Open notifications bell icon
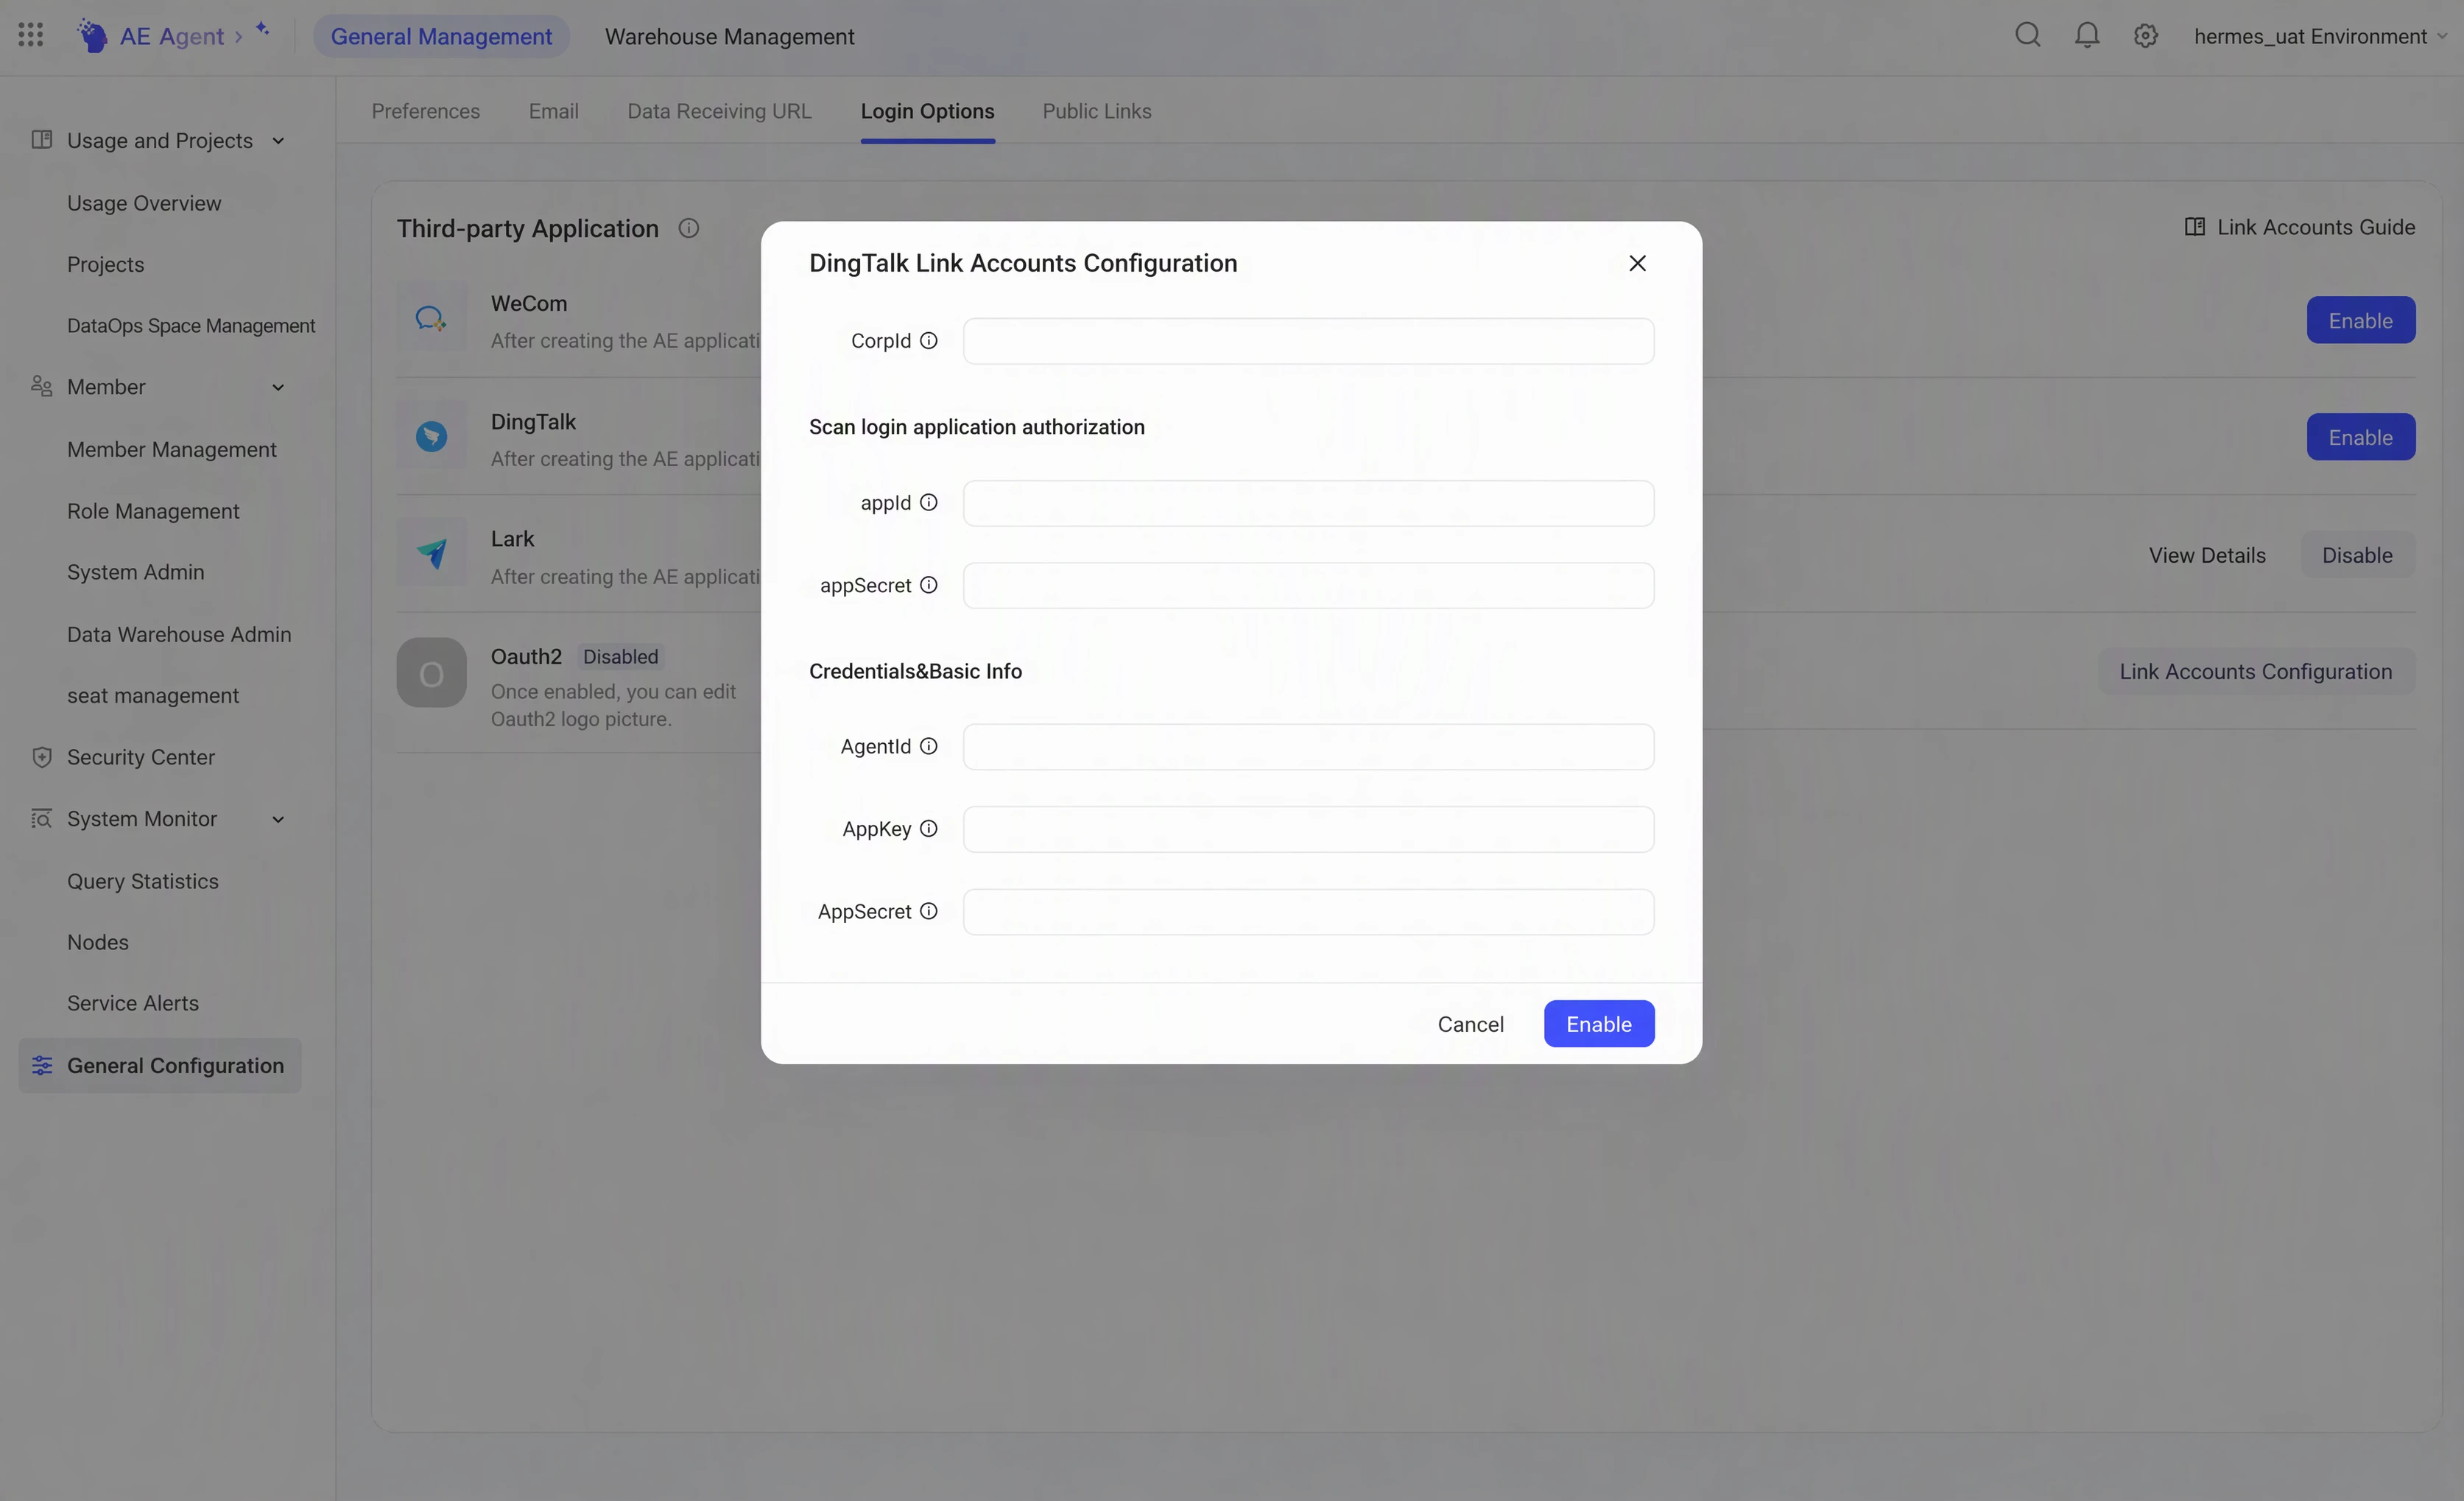Viewport: 2464px width, 1501px height. pyautogui.click(x=2086, y=35)
